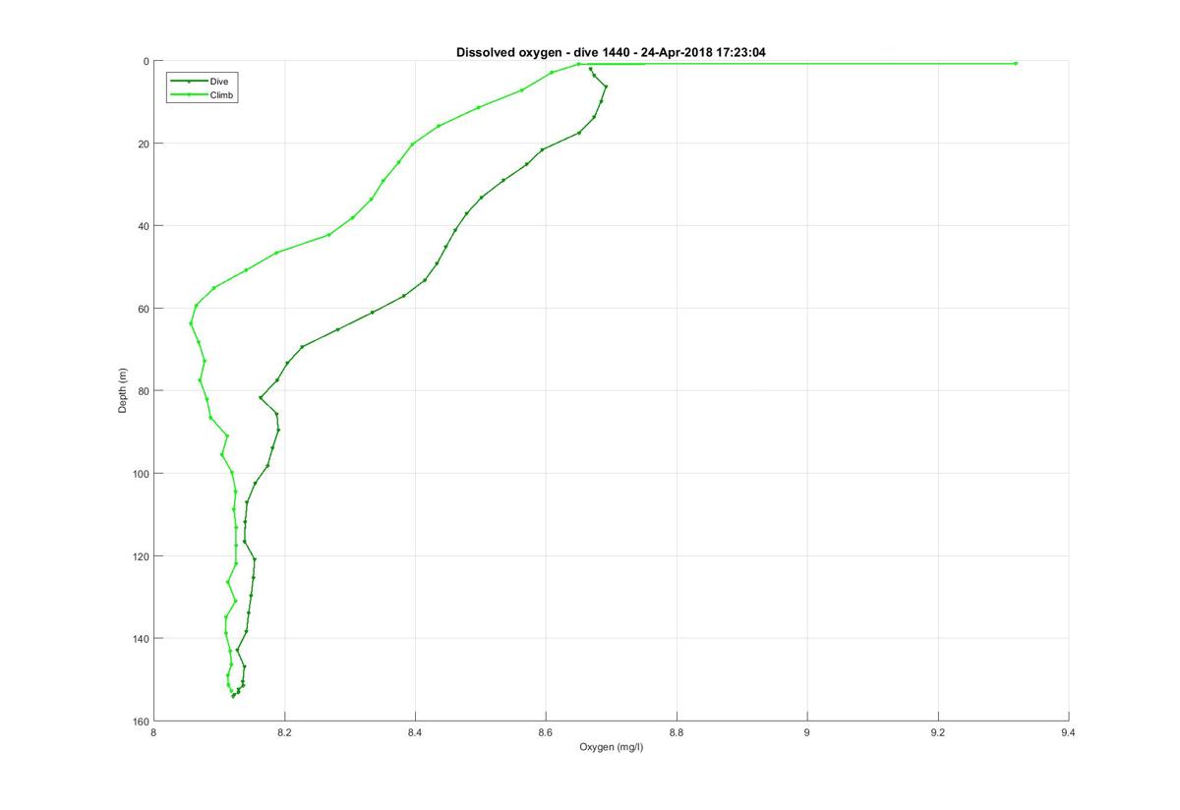Click the depth axis tick label "60"
The width and height of the screenshot is (1180, 810).
(144, 309)
